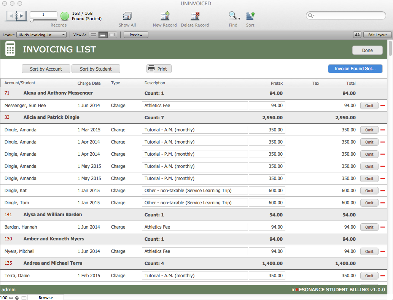This screenshot has width=393, height=300.
Task: Sort the list by Account
Action: pyautogui.click(x=46, y=69)
